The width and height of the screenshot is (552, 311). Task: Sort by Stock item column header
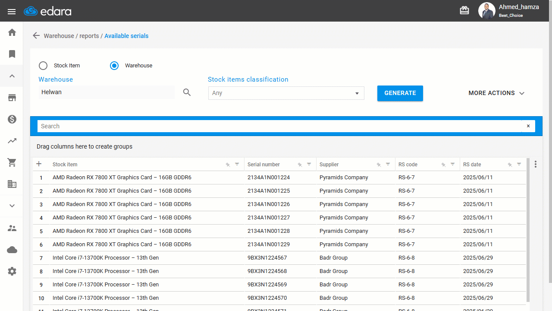65,165
